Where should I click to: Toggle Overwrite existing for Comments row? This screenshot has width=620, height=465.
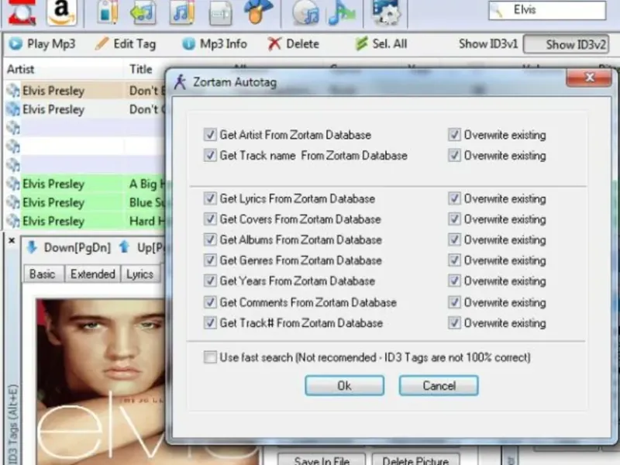(x=454, y=302)
